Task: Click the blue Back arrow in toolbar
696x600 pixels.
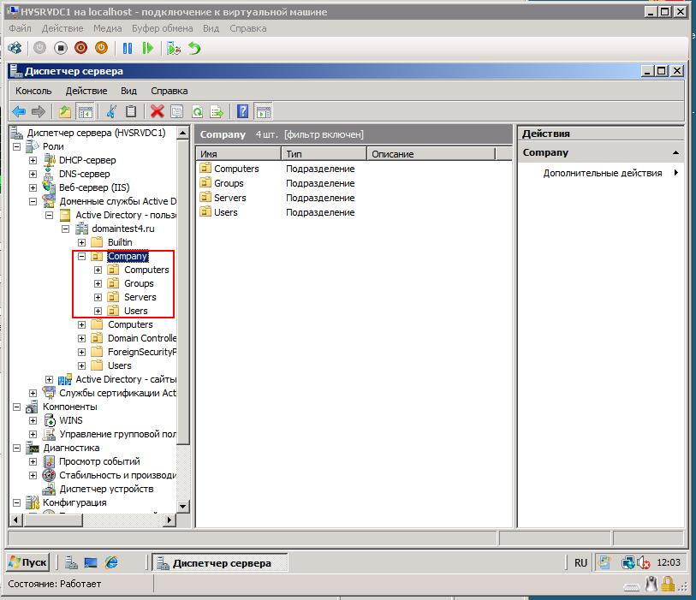Action: 18,111
